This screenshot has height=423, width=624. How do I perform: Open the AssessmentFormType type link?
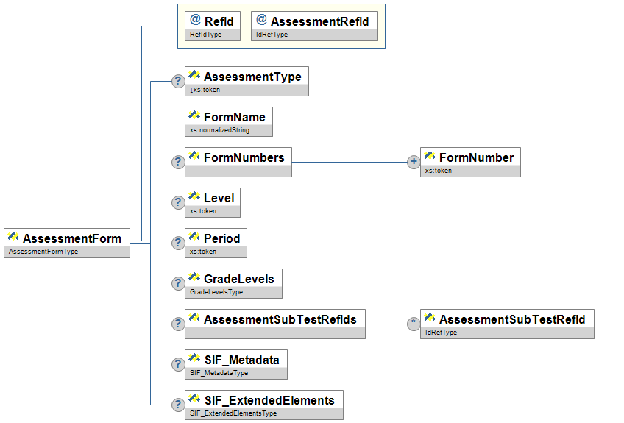click(43, 252)
